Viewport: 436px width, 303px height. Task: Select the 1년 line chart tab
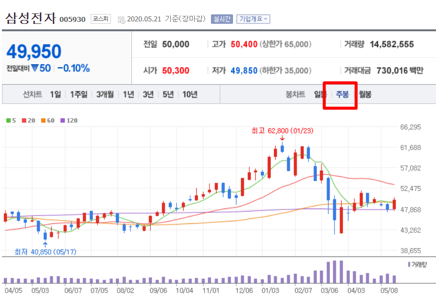coord(128,95)
